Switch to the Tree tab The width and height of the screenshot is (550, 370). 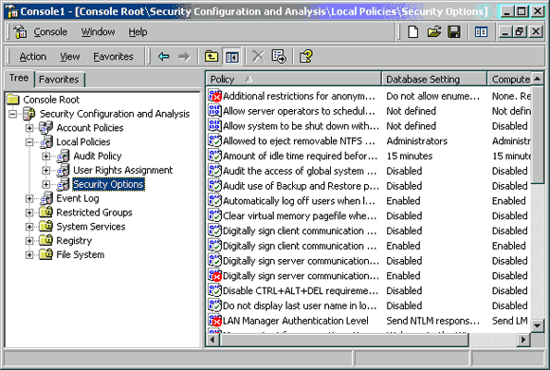(x=19, y=78)
